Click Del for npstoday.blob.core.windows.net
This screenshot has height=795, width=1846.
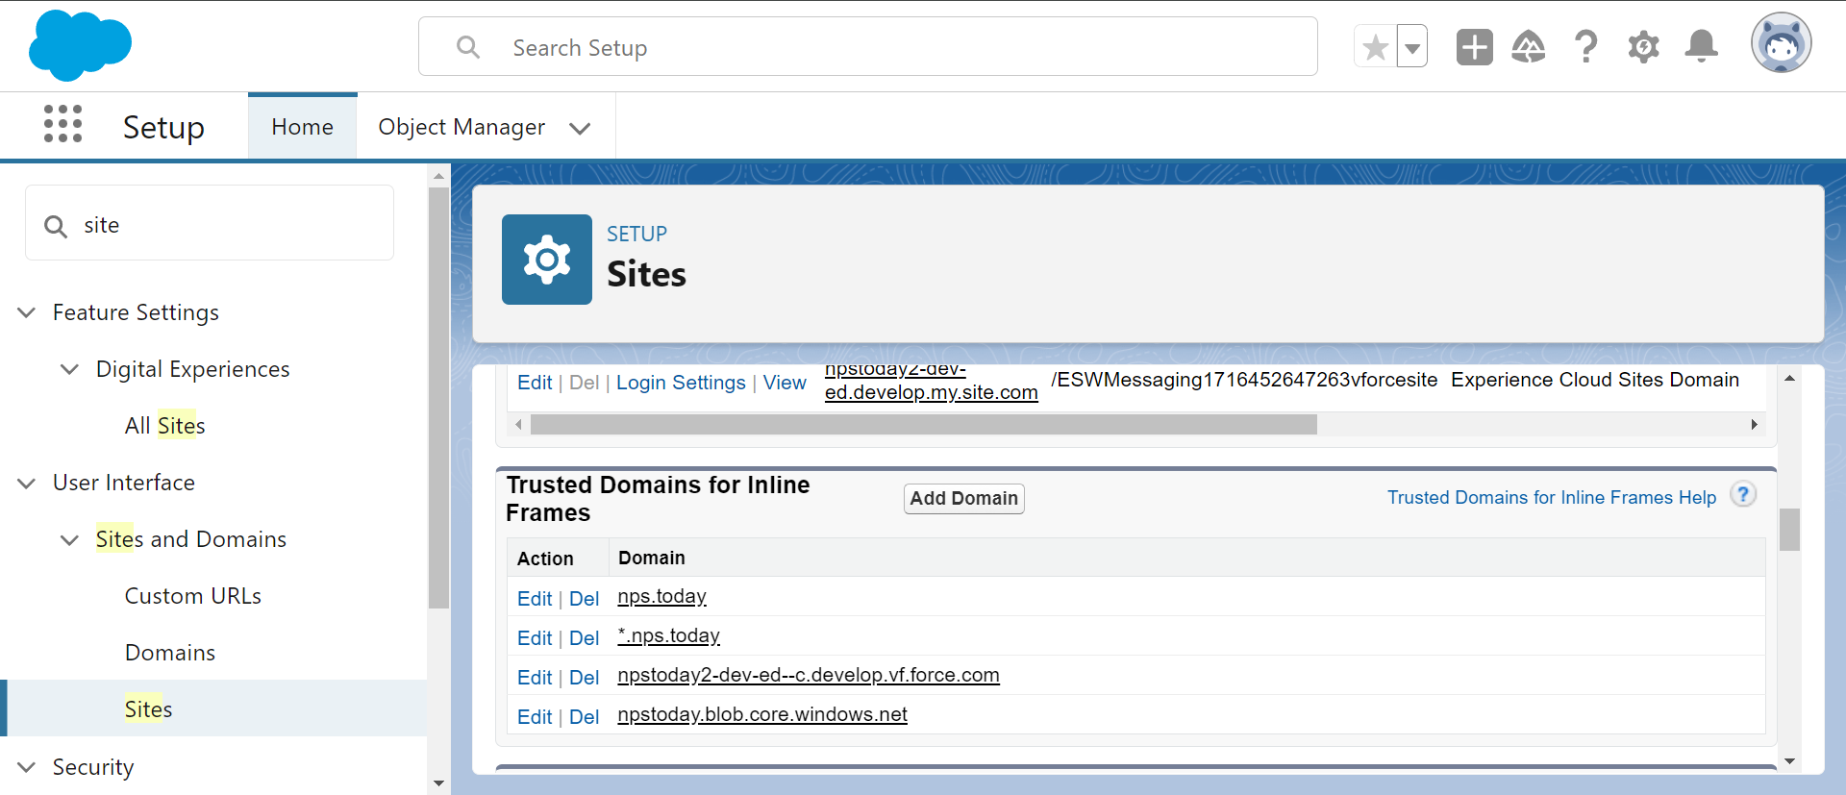(585, 717)
